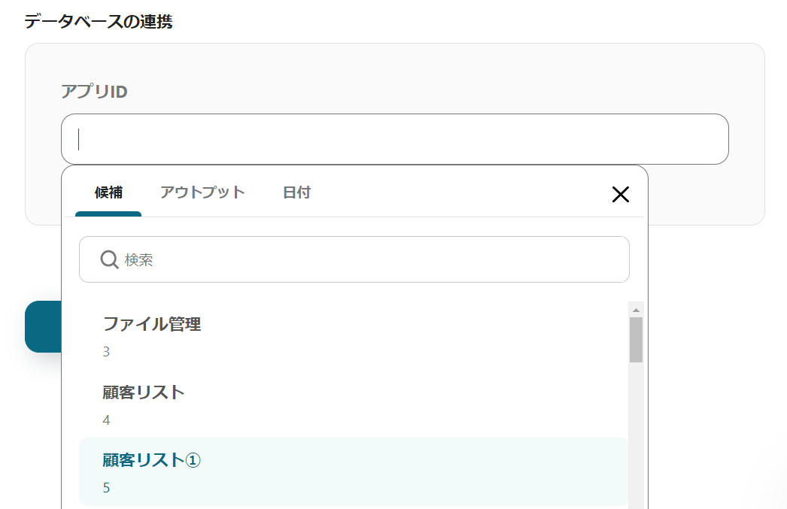The height and width of the screenshot is (509, 787).
Task: Open the アウトプット tab
Action: (202, 192)
